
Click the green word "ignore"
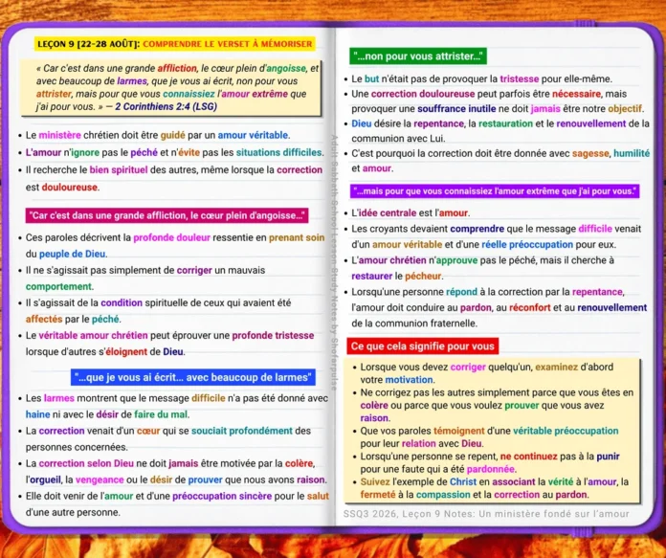[85, 152]
